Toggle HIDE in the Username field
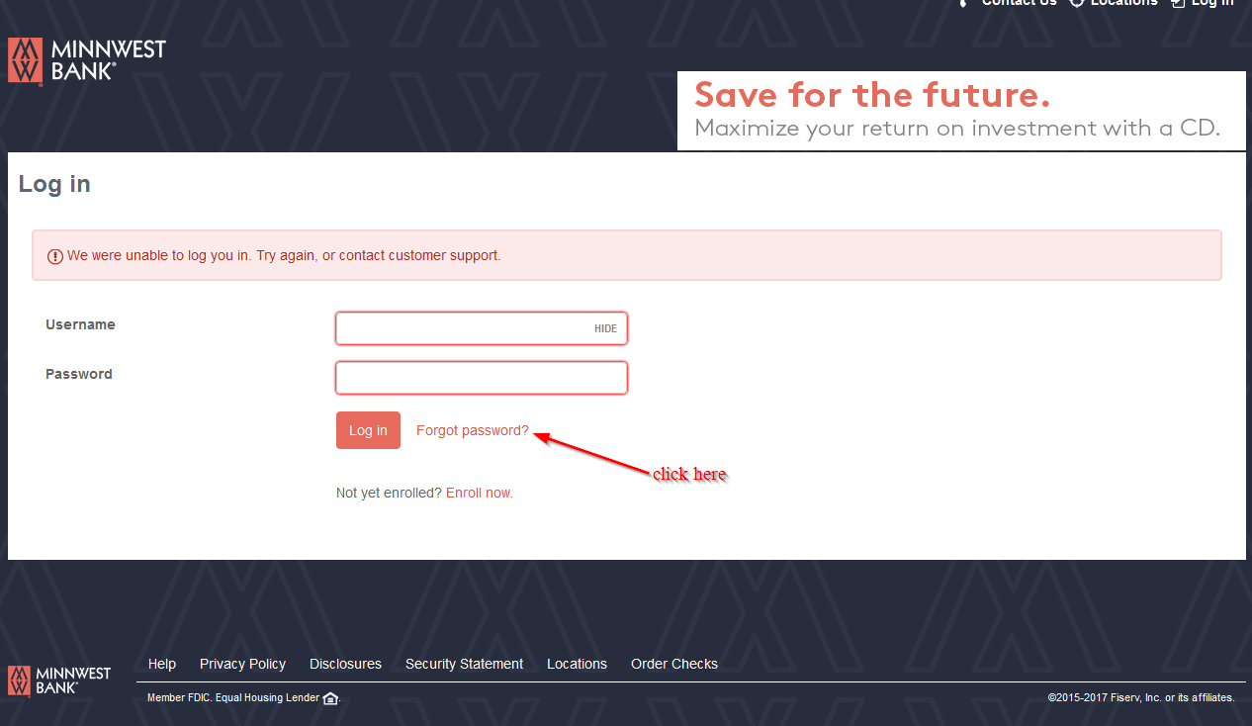1252x726 pixels. click(x=605, y=329)
